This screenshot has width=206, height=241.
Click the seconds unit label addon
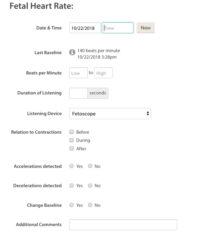point(98,93)
